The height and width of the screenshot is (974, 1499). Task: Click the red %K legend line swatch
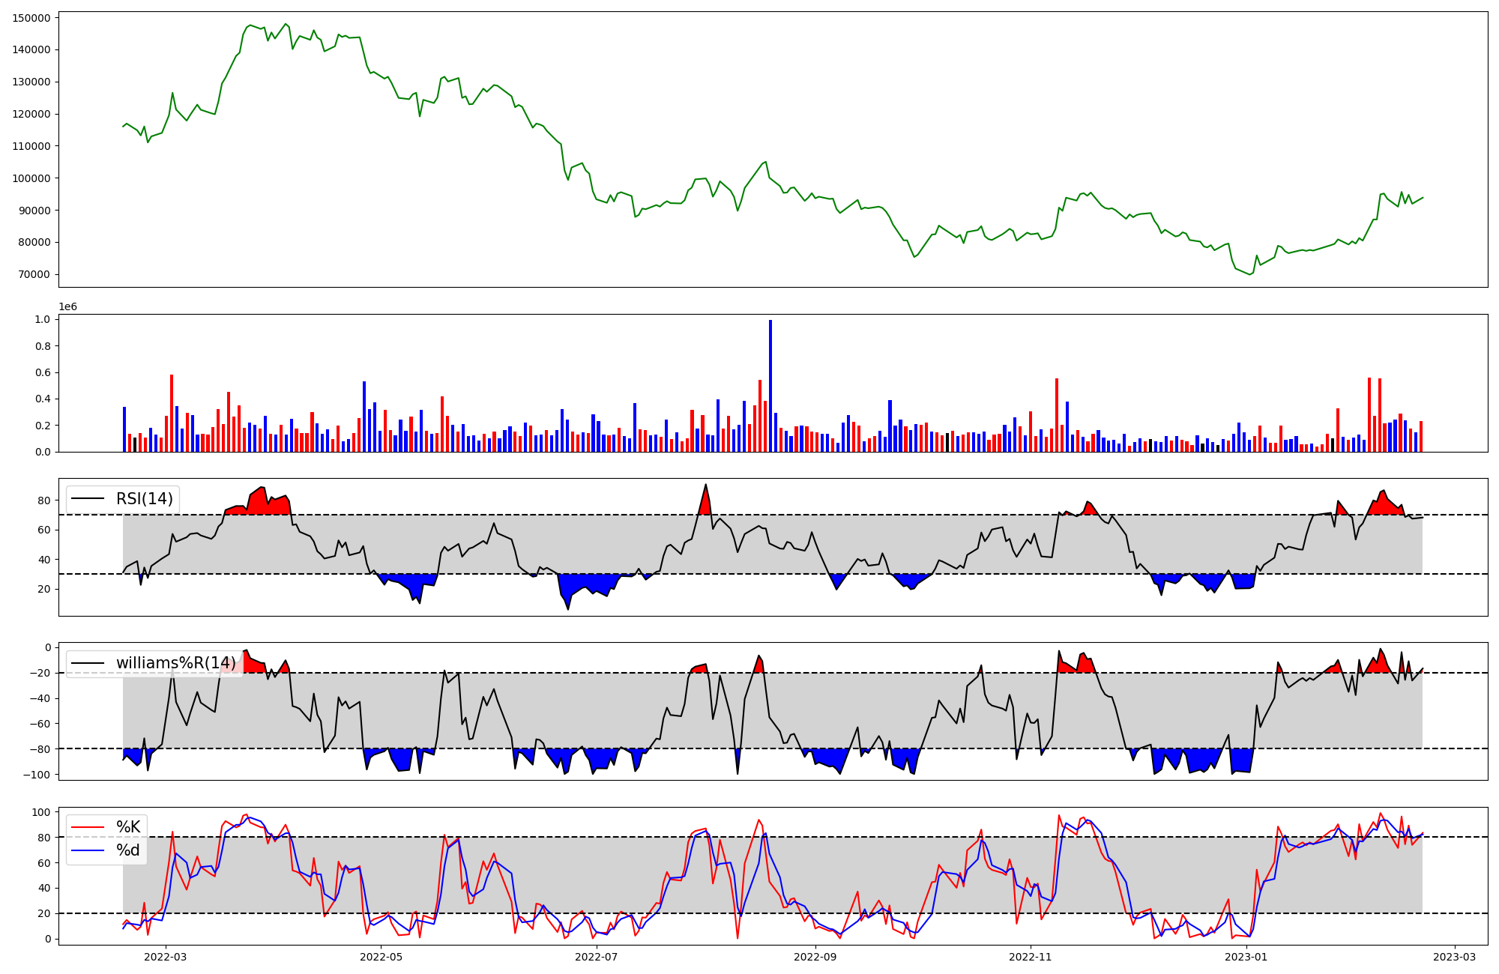point(88,827)
